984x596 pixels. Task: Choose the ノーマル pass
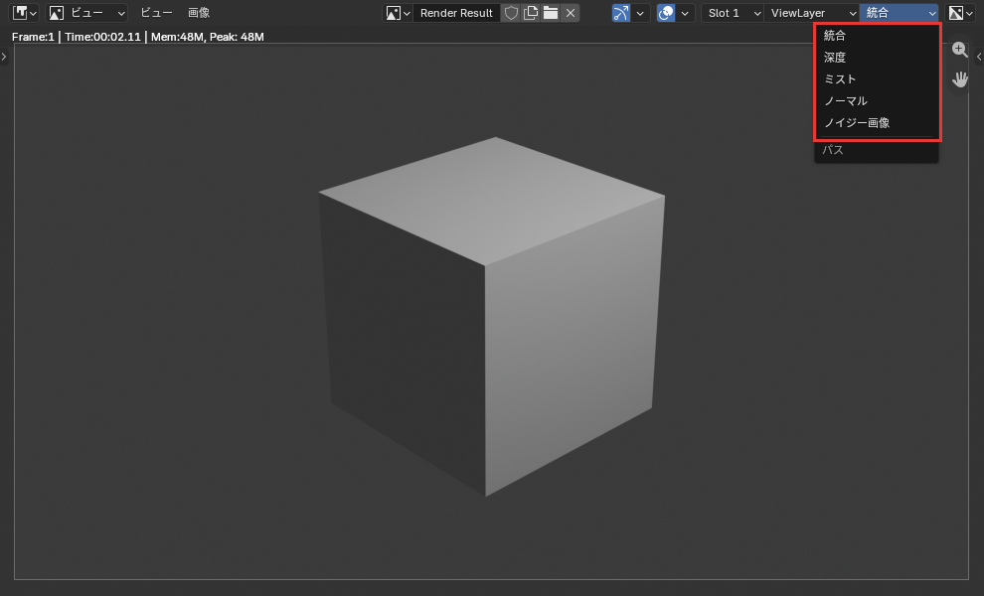[x=877, y=101]
